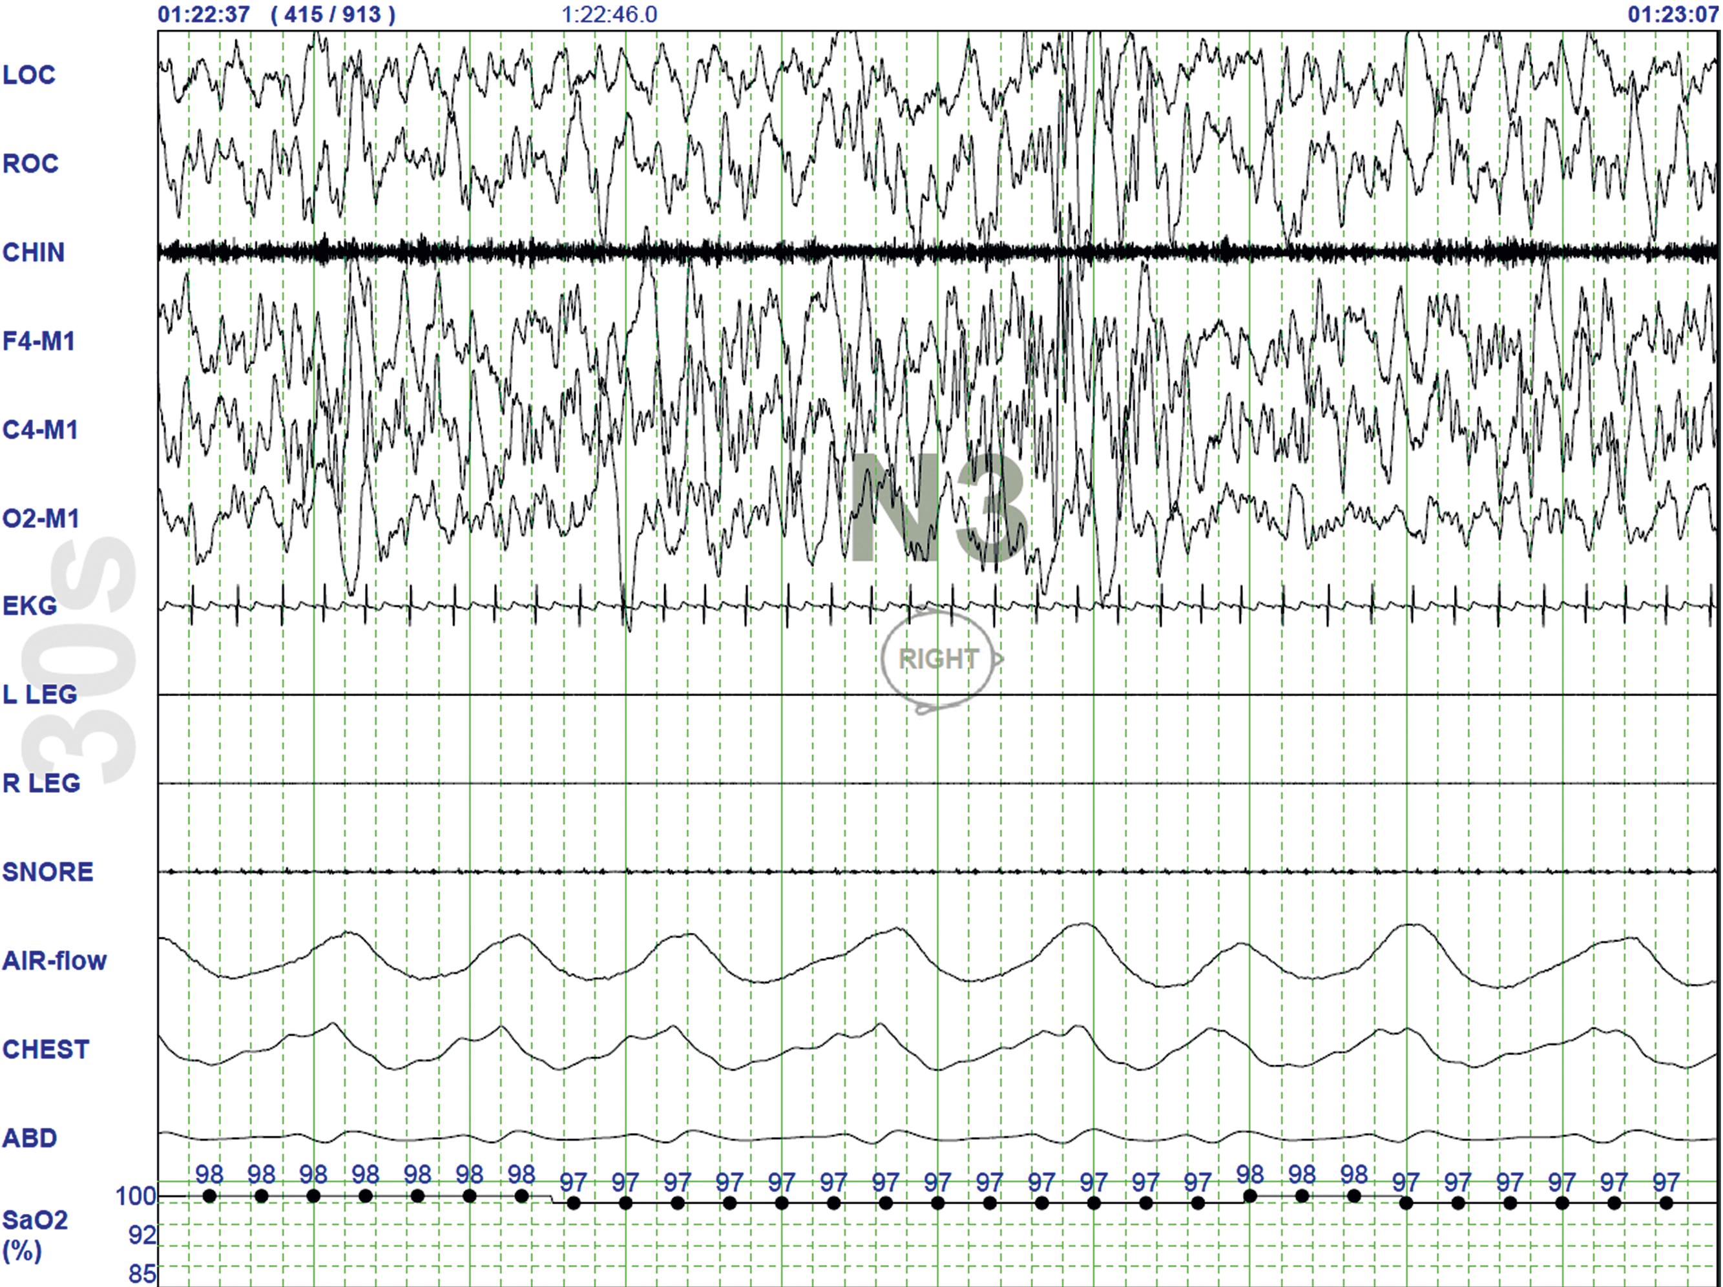The width and height of the screenshot is (1723, 1287).
Task: Click the first 98 SaO2 reading
Action: (x=209, y=1174)
